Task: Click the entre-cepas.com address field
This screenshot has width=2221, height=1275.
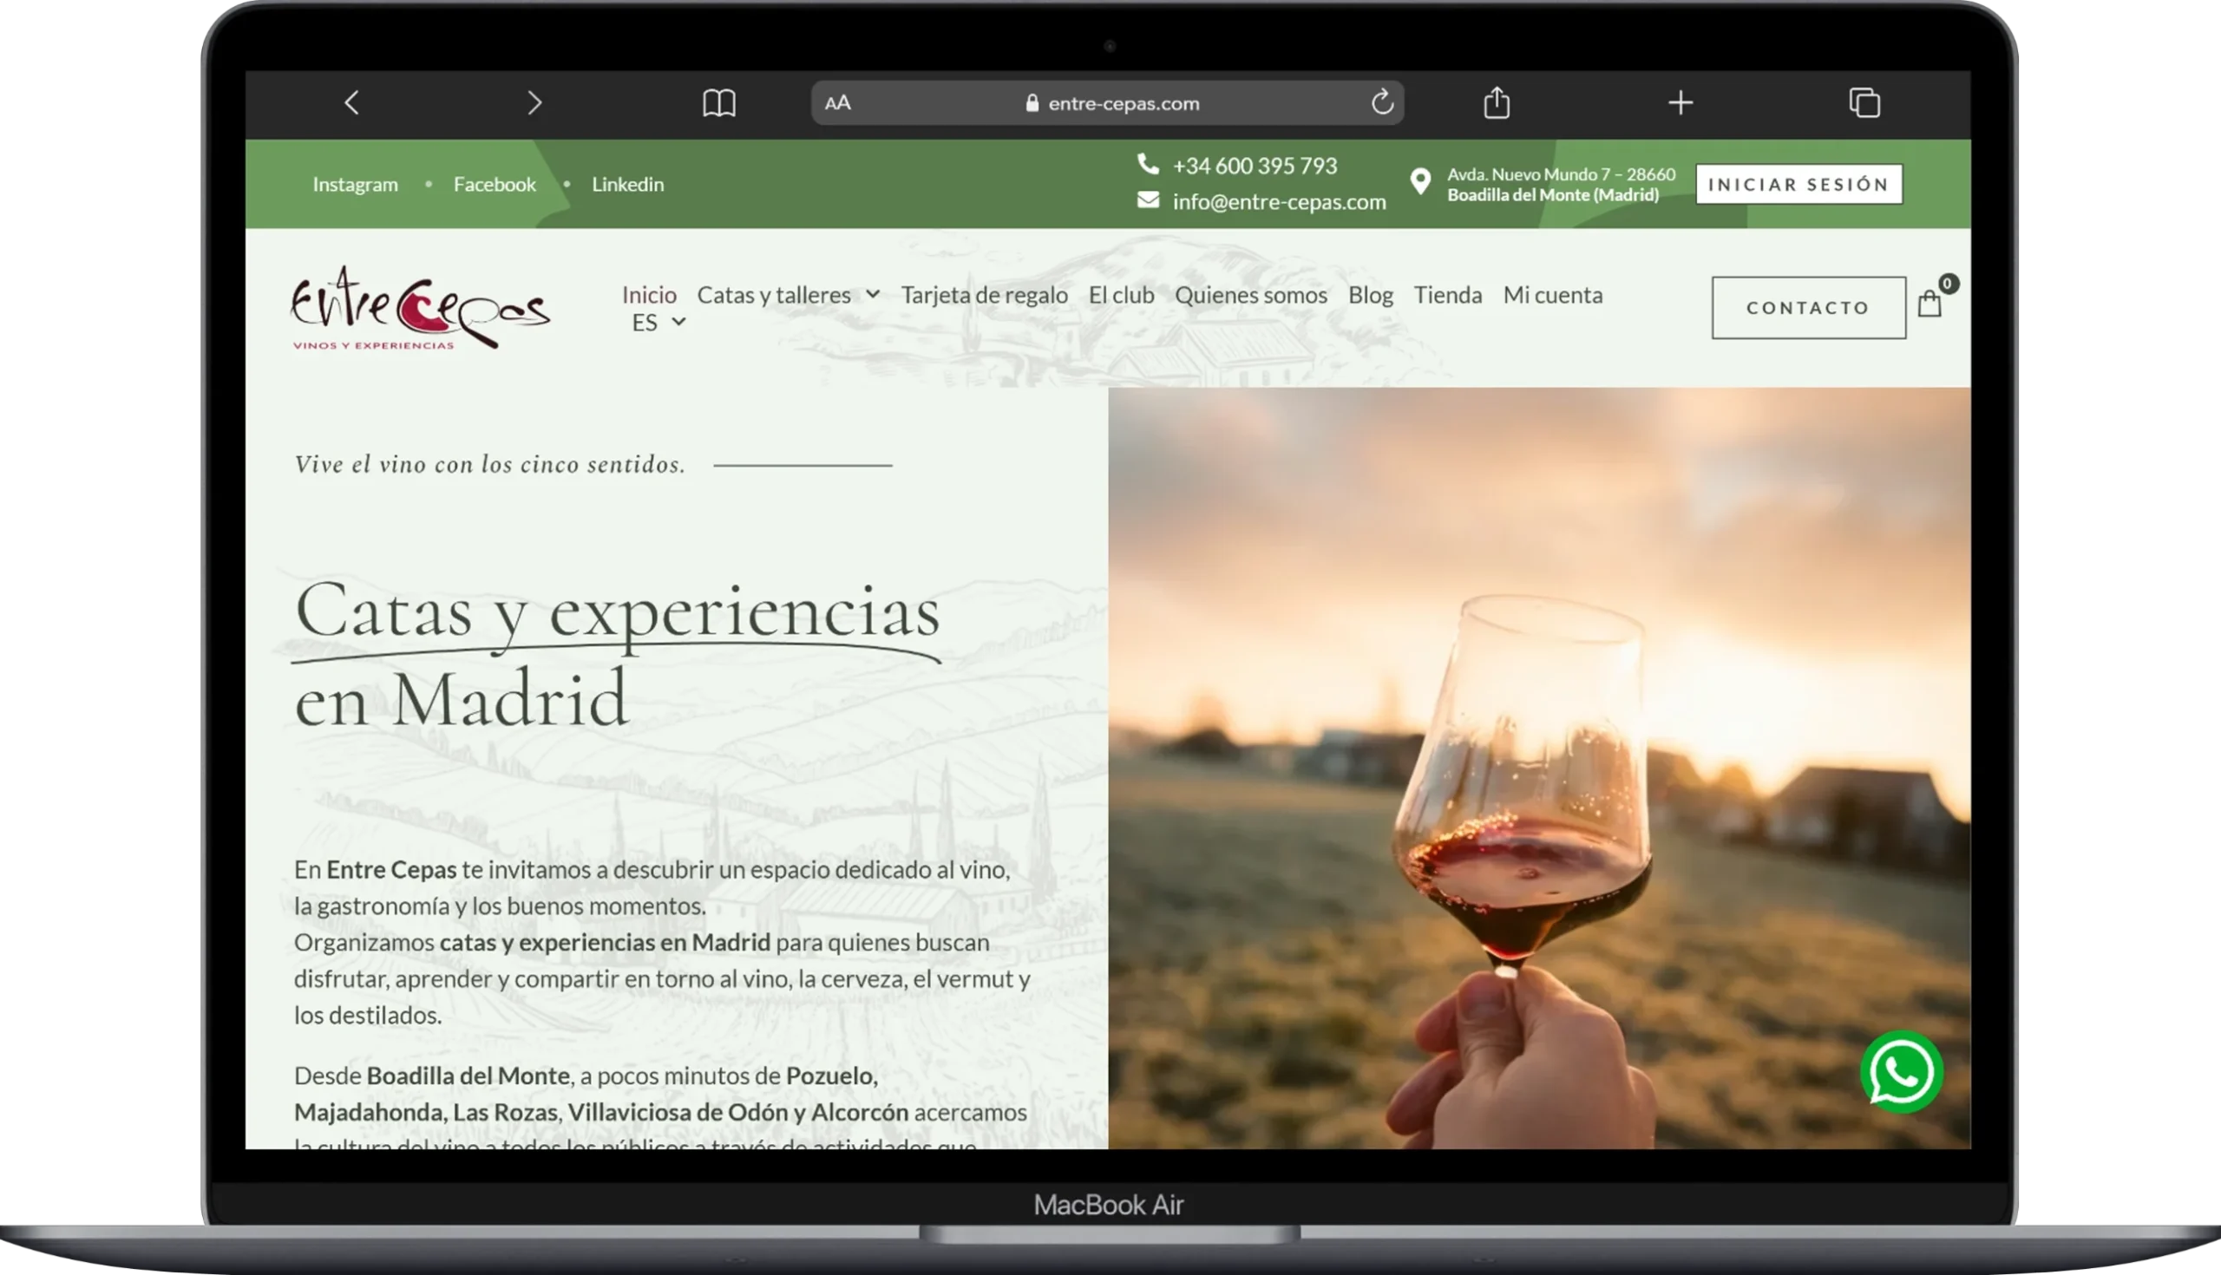Action: (1124, 103)
